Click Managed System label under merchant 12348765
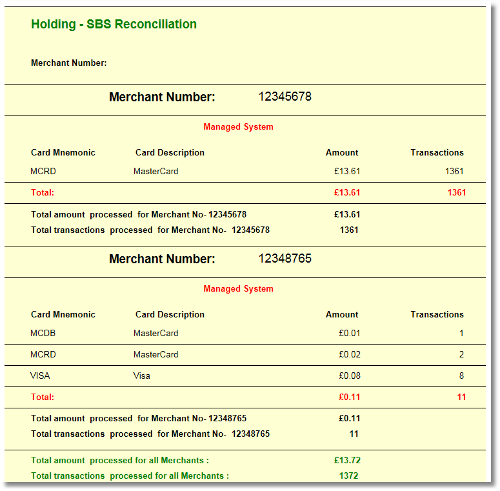This screenshot has width=500, height=491. pos(238,289)
